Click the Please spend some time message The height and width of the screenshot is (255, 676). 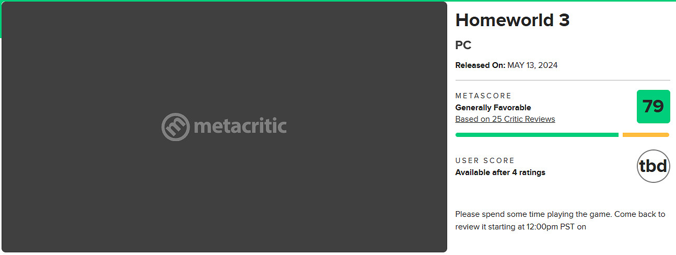click(534, 214)
